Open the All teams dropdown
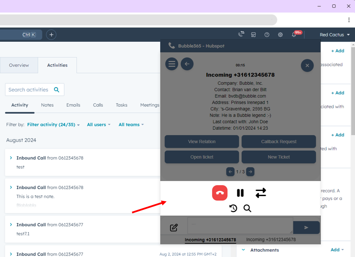The image size is (355, 257). tap(131, 125)
